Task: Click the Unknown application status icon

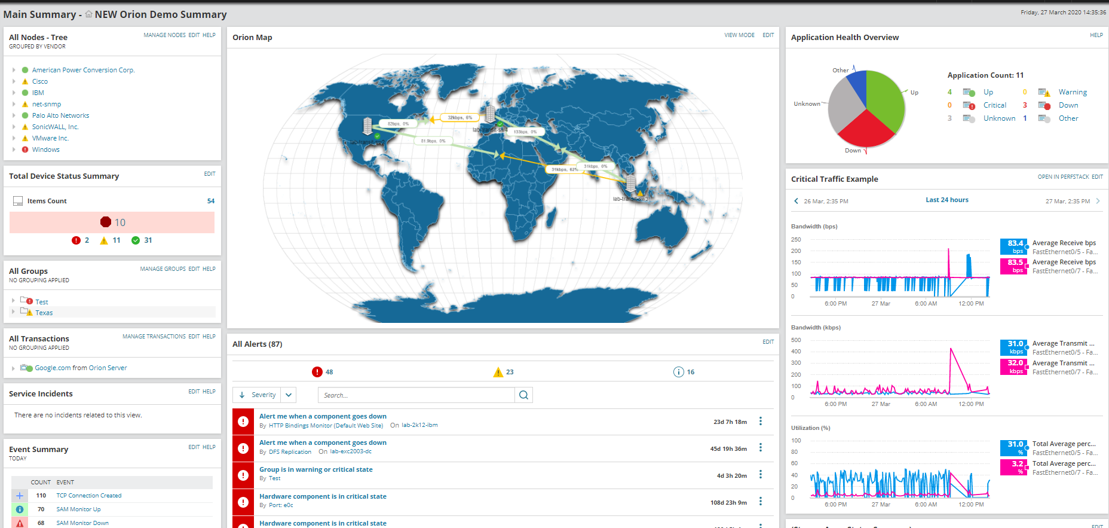Action: pyautogui.click(x=969, y=118)
